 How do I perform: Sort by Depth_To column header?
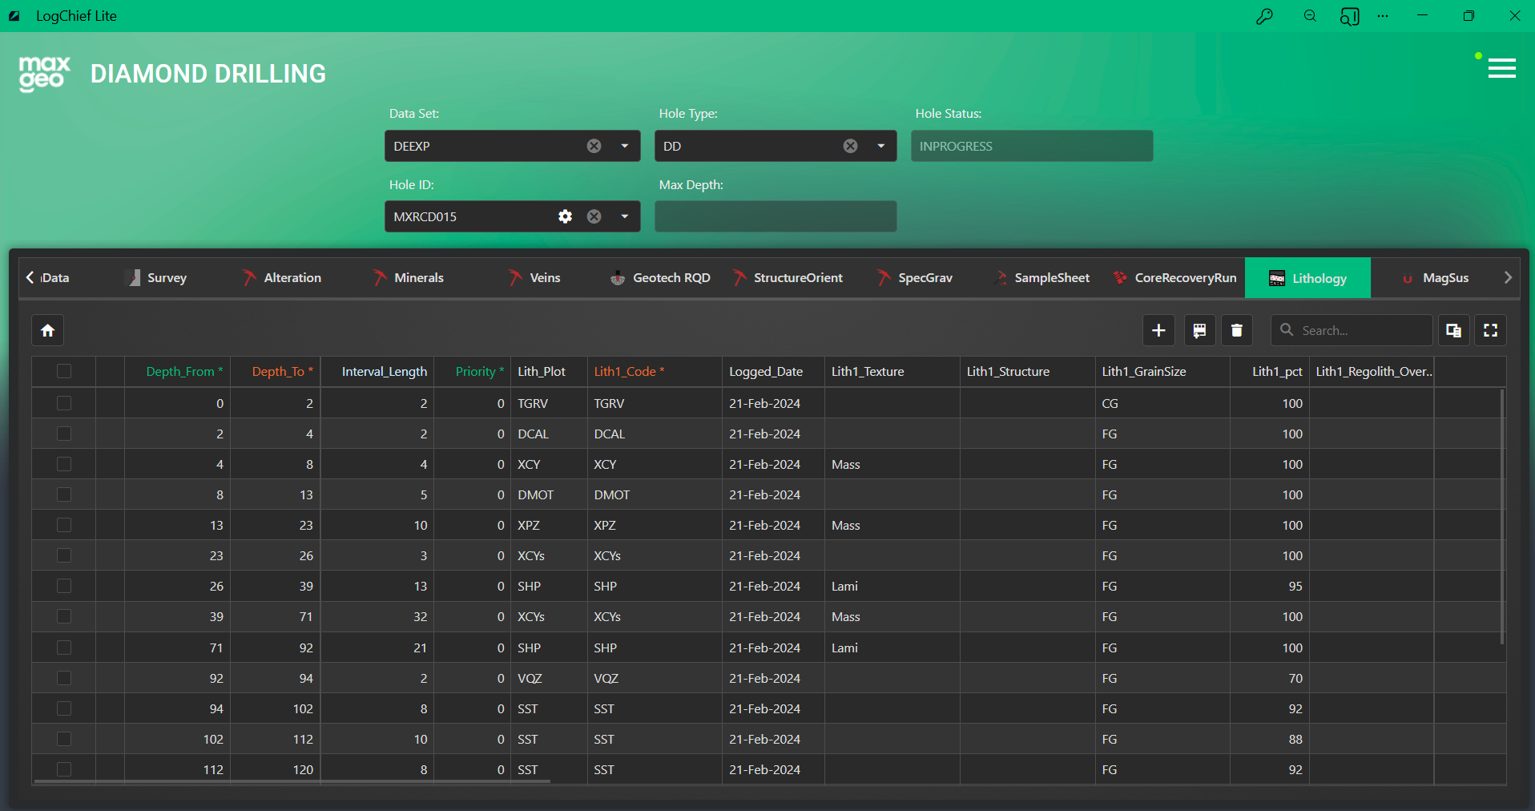click(276, 371)
